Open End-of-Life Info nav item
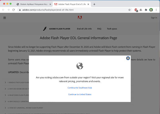The width and height of the screenshot is (160, 114). 84,29
